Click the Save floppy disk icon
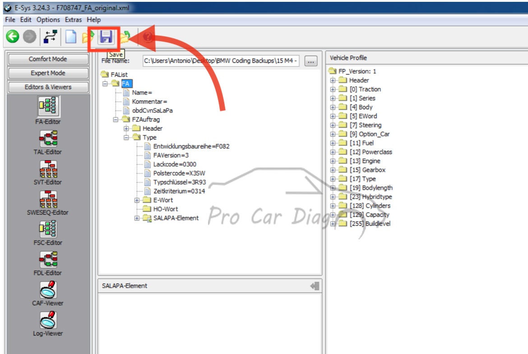 pyautogui.click(x=106, y=37)
